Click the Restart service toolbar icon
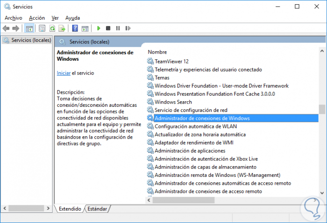Image resolution: width=327 pixels, height=223 pixels. tap(128, 28)
